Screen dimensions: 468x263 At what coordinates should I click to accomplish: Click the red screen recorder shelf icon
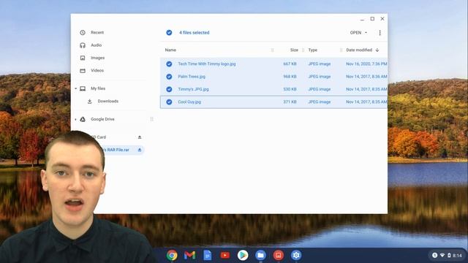(278, 255)
